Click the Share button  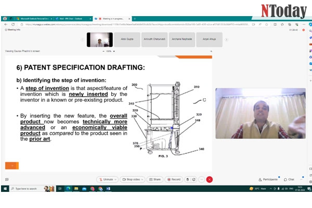point(155,179)
